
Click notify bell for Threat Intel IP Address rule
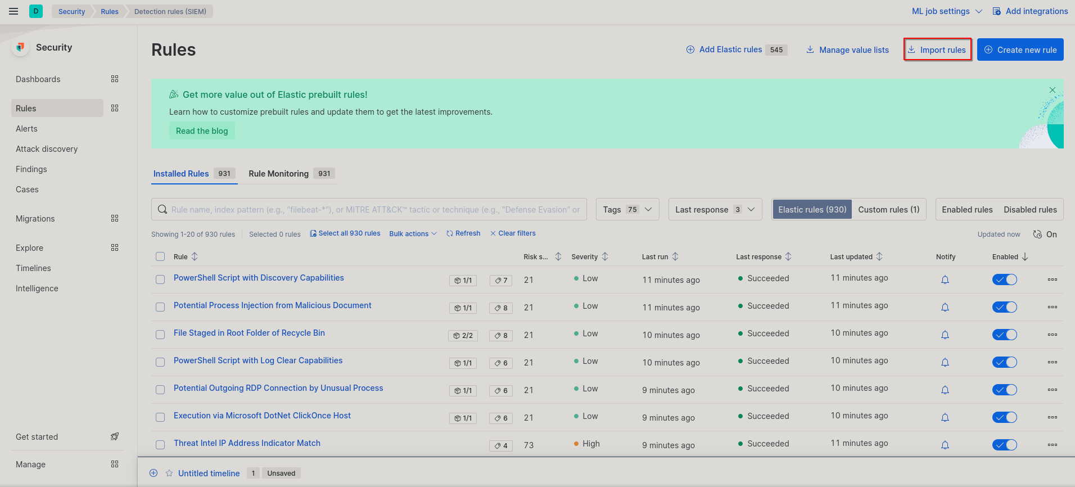click(x=945, y=445)
